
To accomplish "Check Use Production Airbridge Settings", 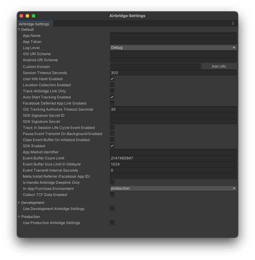I will [x=112, y=223].
